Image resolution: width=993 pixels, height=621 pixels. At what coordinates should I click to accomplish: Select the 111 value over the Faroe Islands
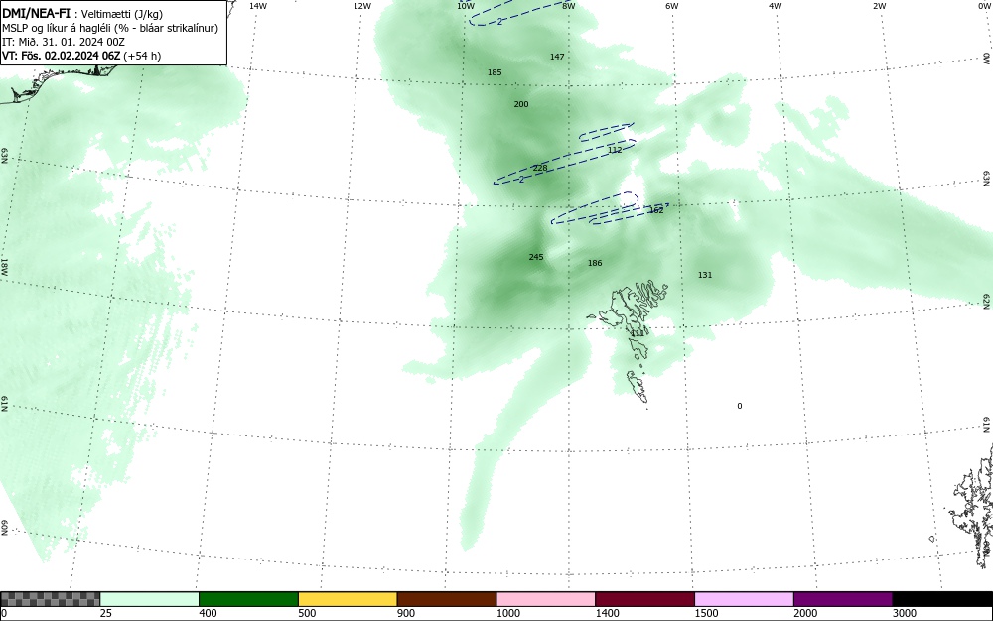(x=638, y=333)
